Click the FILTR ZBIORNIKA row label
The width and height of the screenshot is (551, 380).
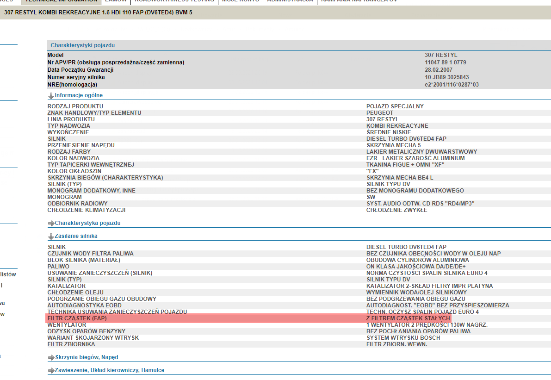71,344
